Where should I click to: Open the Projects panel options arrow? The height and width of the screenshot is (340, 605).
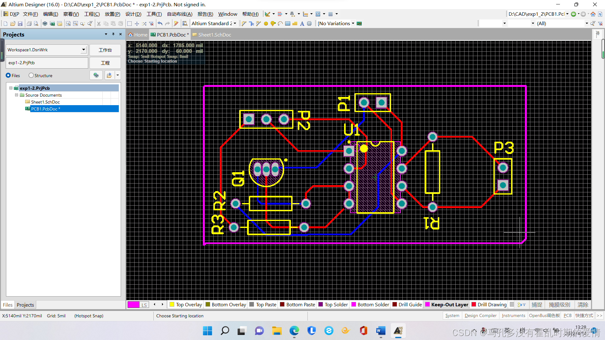[x=106, y=34]
